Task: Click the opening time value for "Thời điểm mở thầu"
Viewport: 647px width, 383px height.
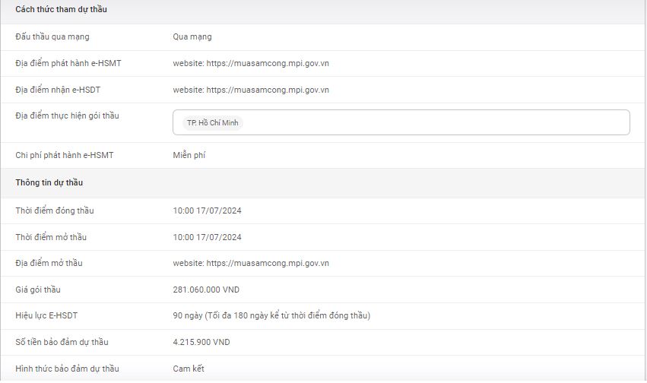Action: pos(207,237)
